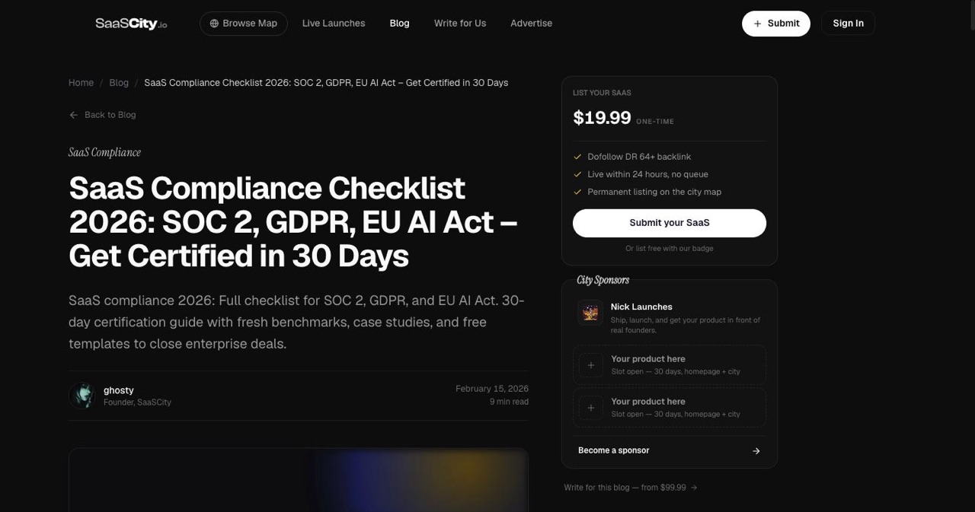Go to the Blog nav item

(x=399, y=24)
